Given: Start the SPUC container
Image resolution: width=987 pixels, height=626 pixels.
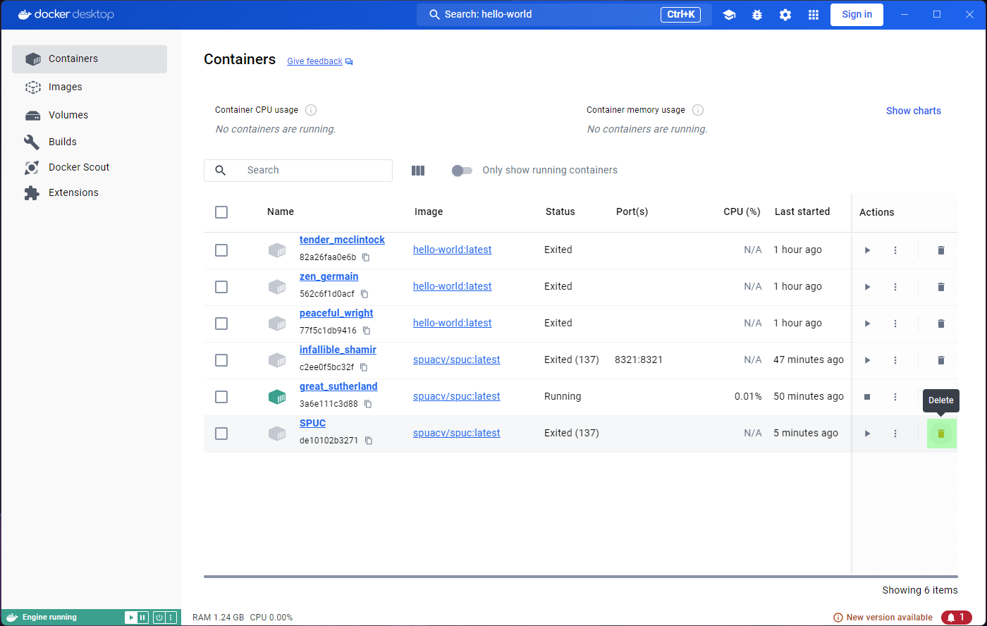Looking at the screenshot, I should tap(868, 434).
